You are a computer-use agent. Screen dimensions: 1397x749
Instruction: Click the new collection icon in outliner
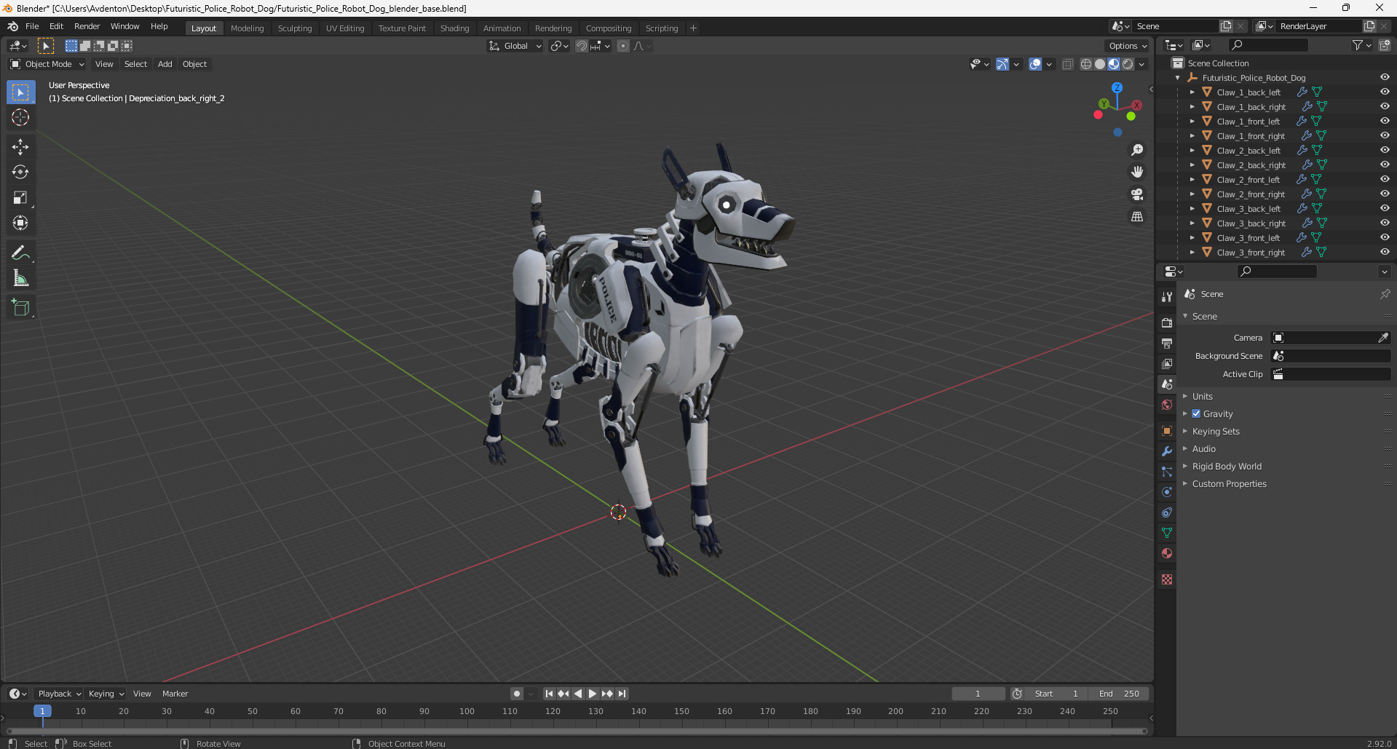(1385, 45)
